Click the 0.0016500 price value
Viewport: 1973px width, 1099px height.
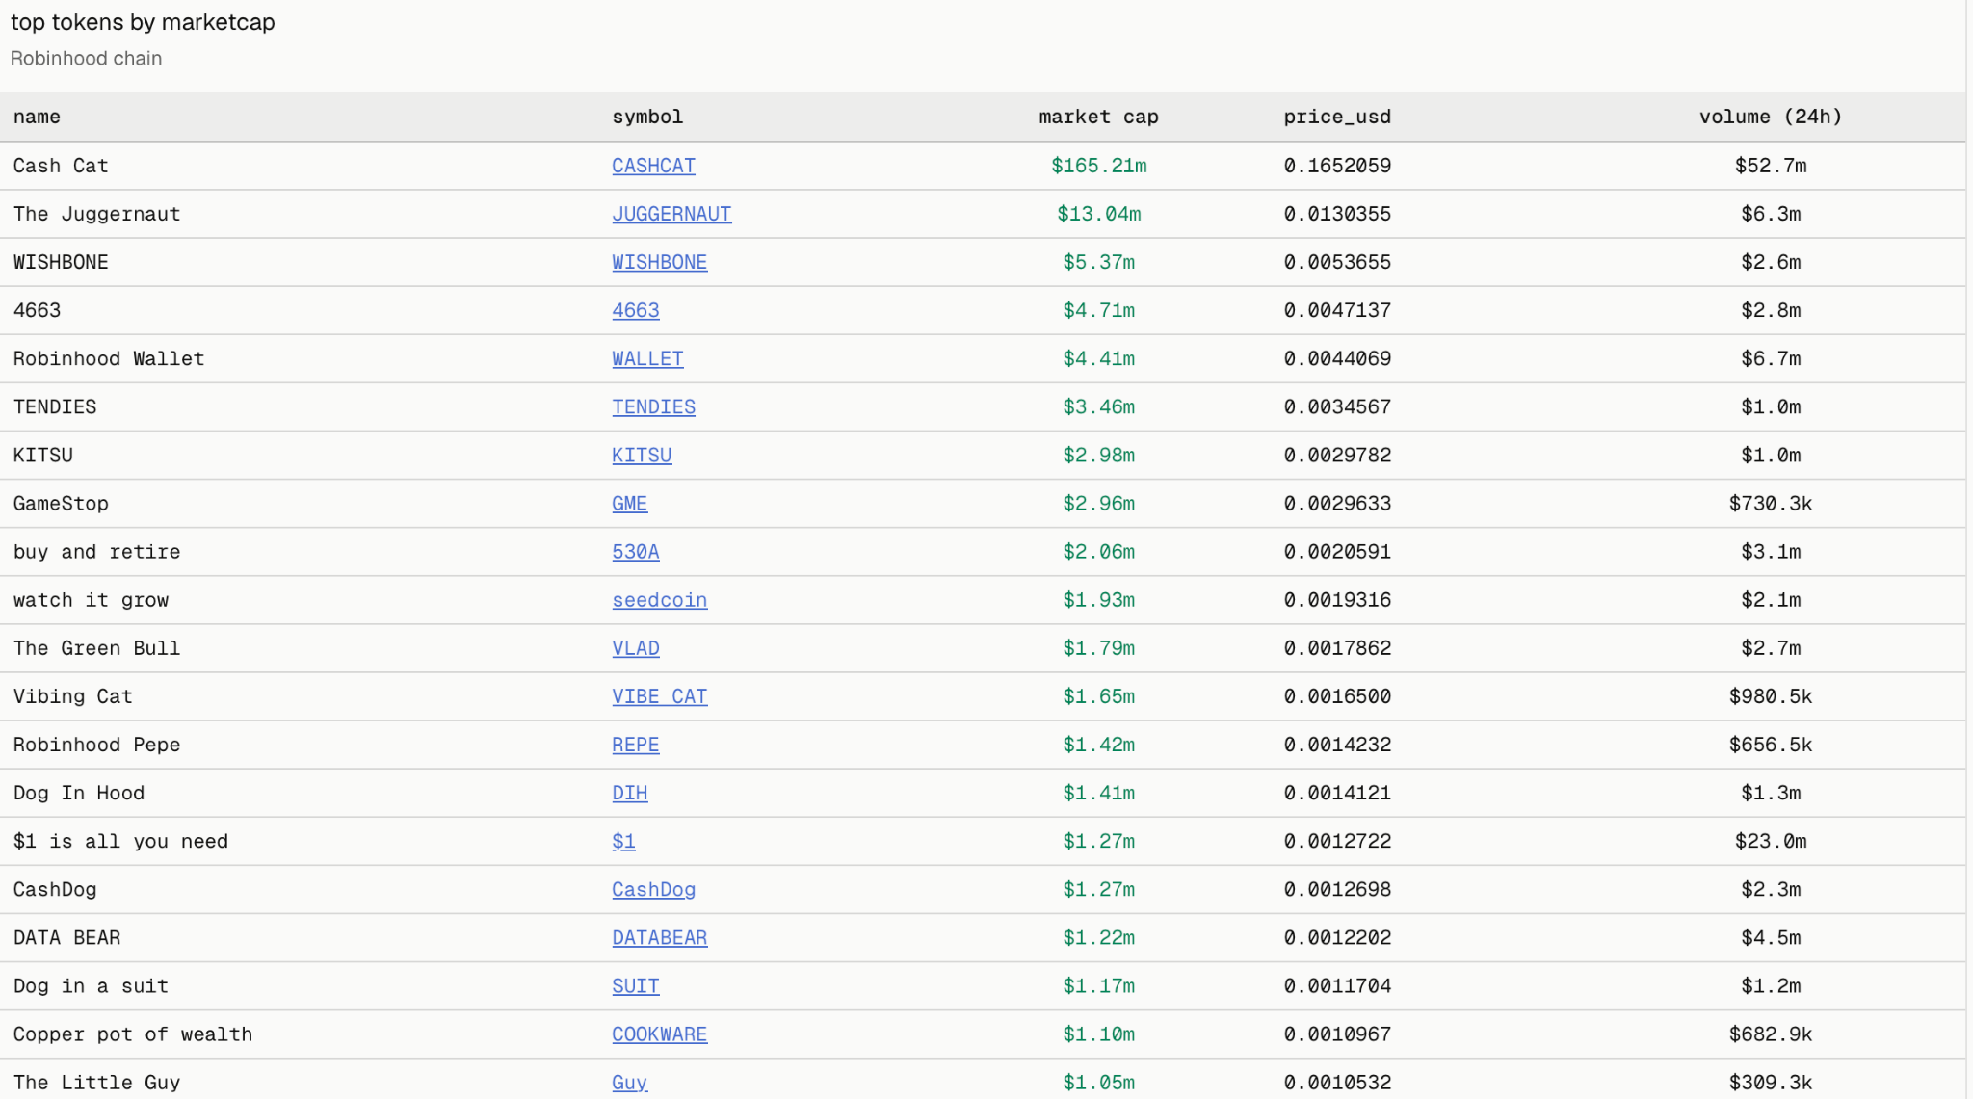point(1337,696)
